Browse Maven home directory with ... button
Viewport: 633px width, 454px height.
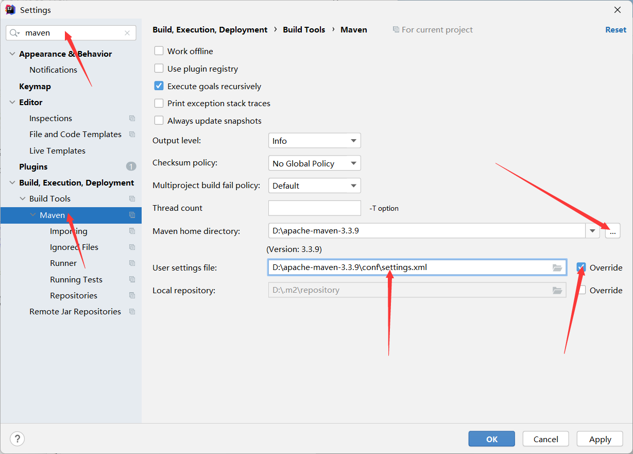click(612, 231)
